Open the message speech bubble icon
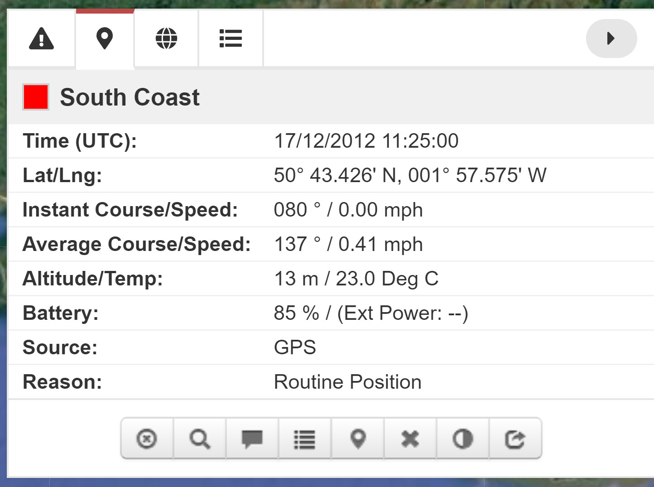The image size is (654, 487). tap(252, 439)
